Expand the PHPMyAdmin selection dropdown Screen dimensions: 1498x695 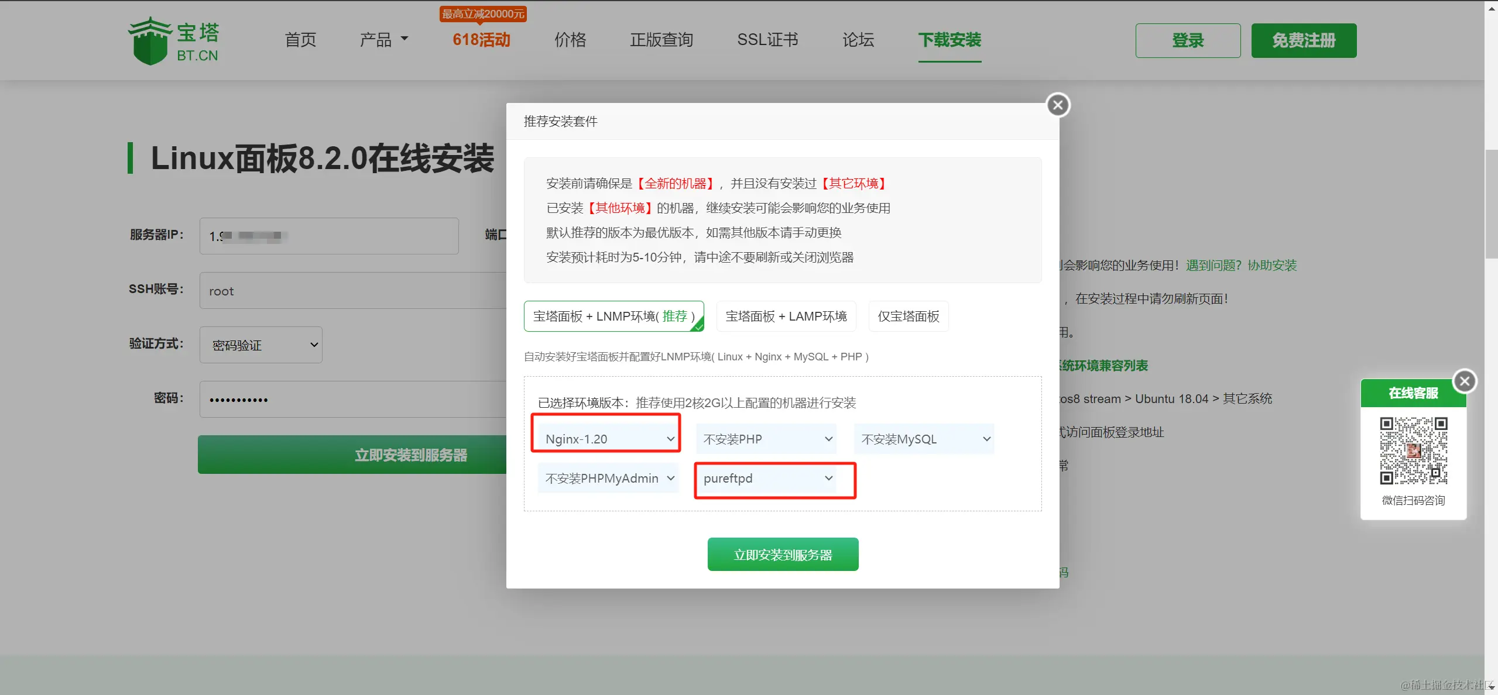pyautogui.click(x=608, y=479)
